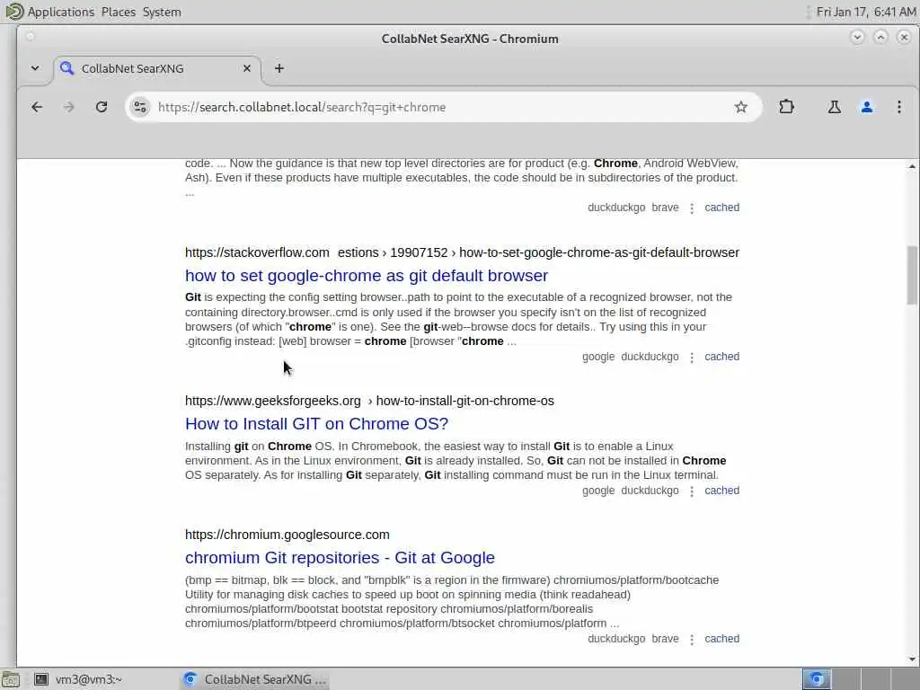Image resolution: width=920 pixels, height=690 pixels.
Task: Open Chromium three-dot menu
Action: 898,107
